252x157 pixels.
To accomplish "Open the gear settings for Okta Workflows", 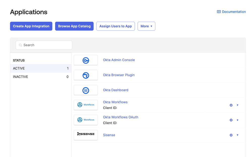I will pyautogui.click(x=231, y=105).
